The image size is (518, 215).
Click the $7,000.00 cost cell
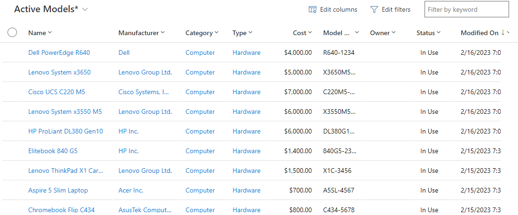(298, 92)
